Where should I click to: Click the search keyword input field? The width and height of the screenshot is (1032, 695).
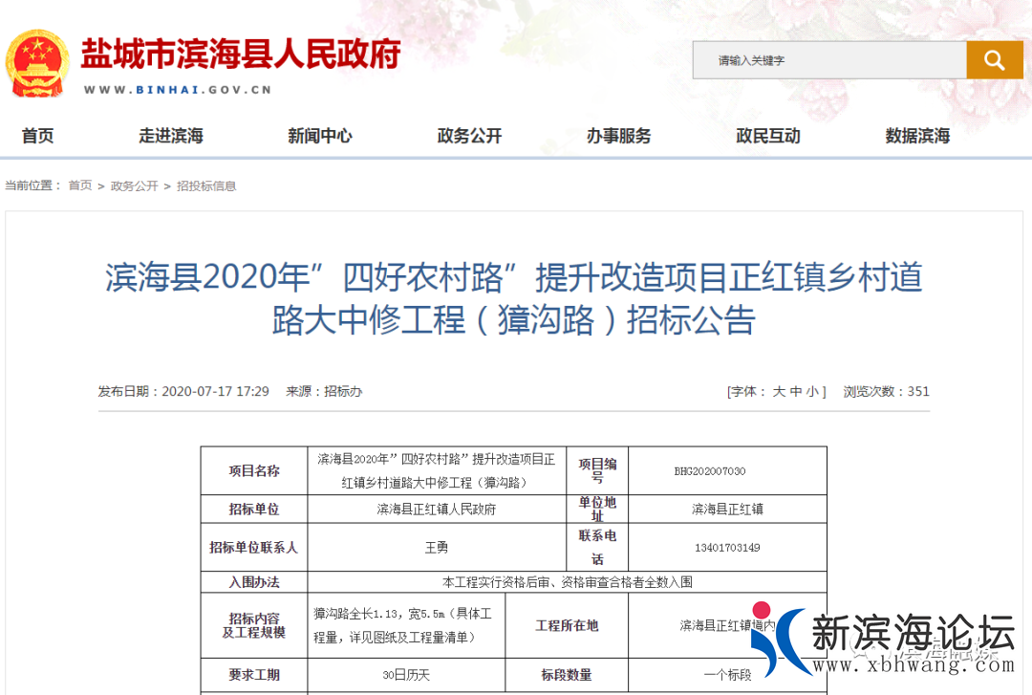[x=829, y=59]
